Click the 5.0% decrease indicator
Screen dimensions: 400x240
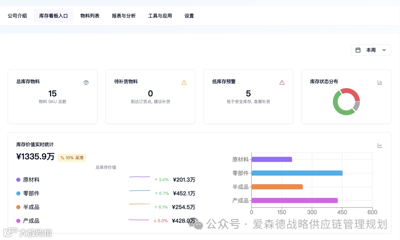[x=161, y=221]
